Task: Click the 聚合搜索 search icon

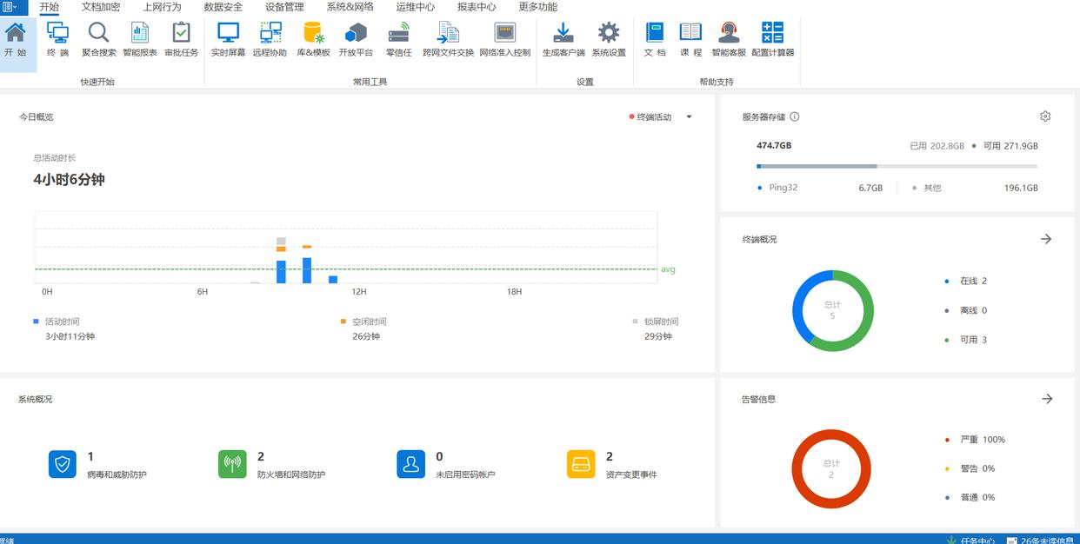Action: [x=99, y=39]
